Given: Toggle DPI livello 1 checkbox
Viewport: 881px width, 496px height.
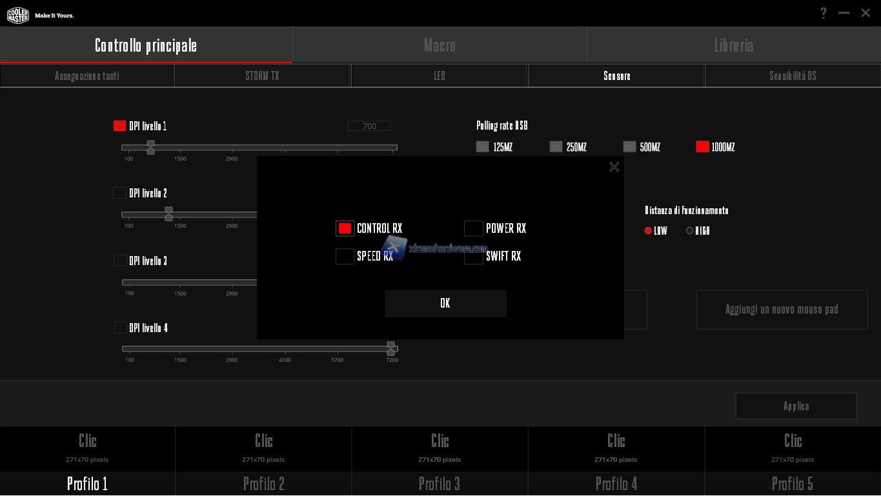Looking at the screenshot, I should [119, 126].
